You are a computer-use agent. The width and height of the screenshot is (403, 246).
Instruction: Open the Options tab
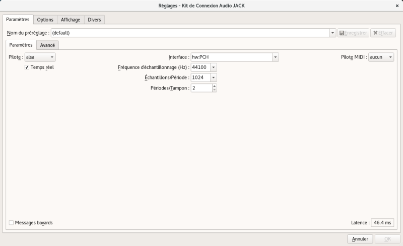coord(45,20)
